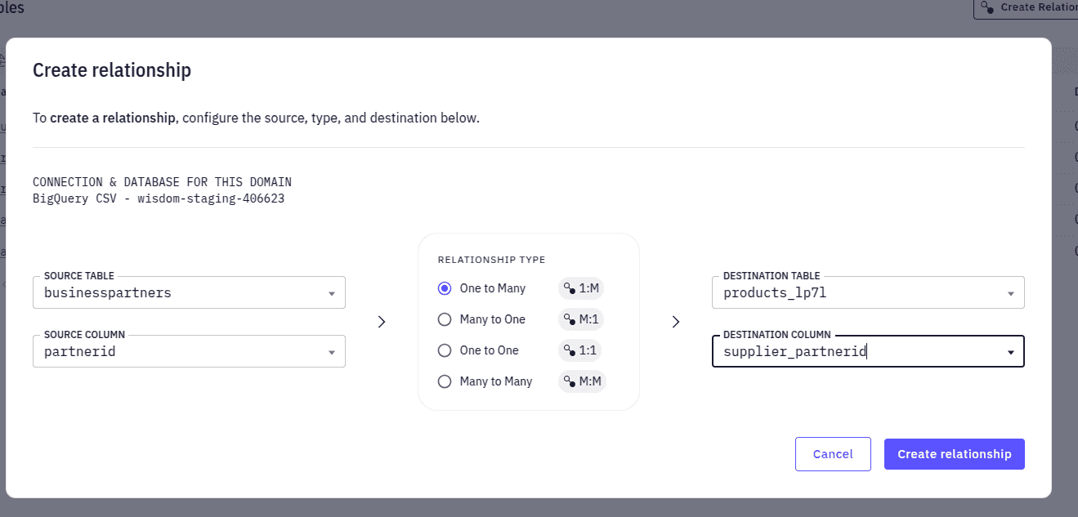
Task: Click the M:1 badge beside Many to One
Action: point(582,319)
